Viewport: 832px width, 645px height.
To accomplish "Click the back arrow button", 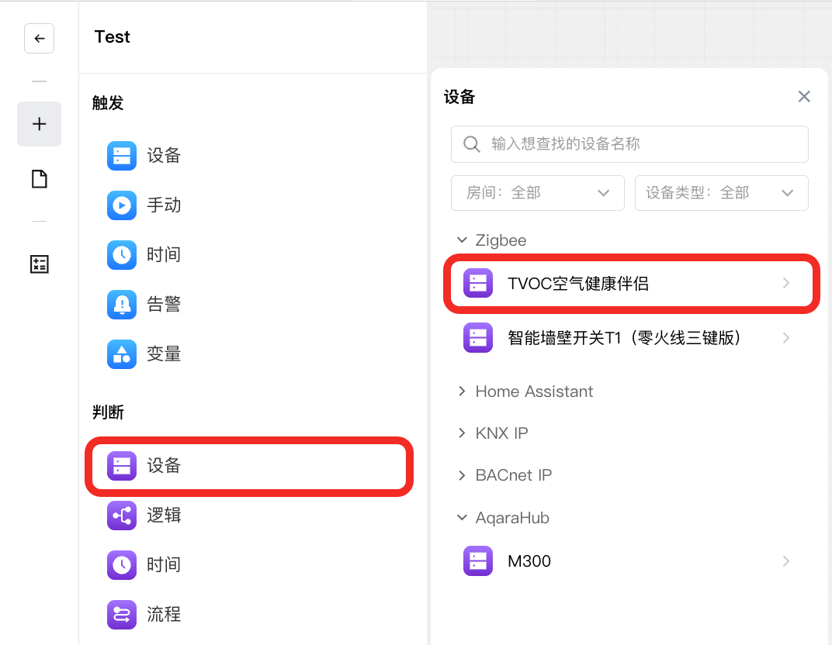I will 39,38.
